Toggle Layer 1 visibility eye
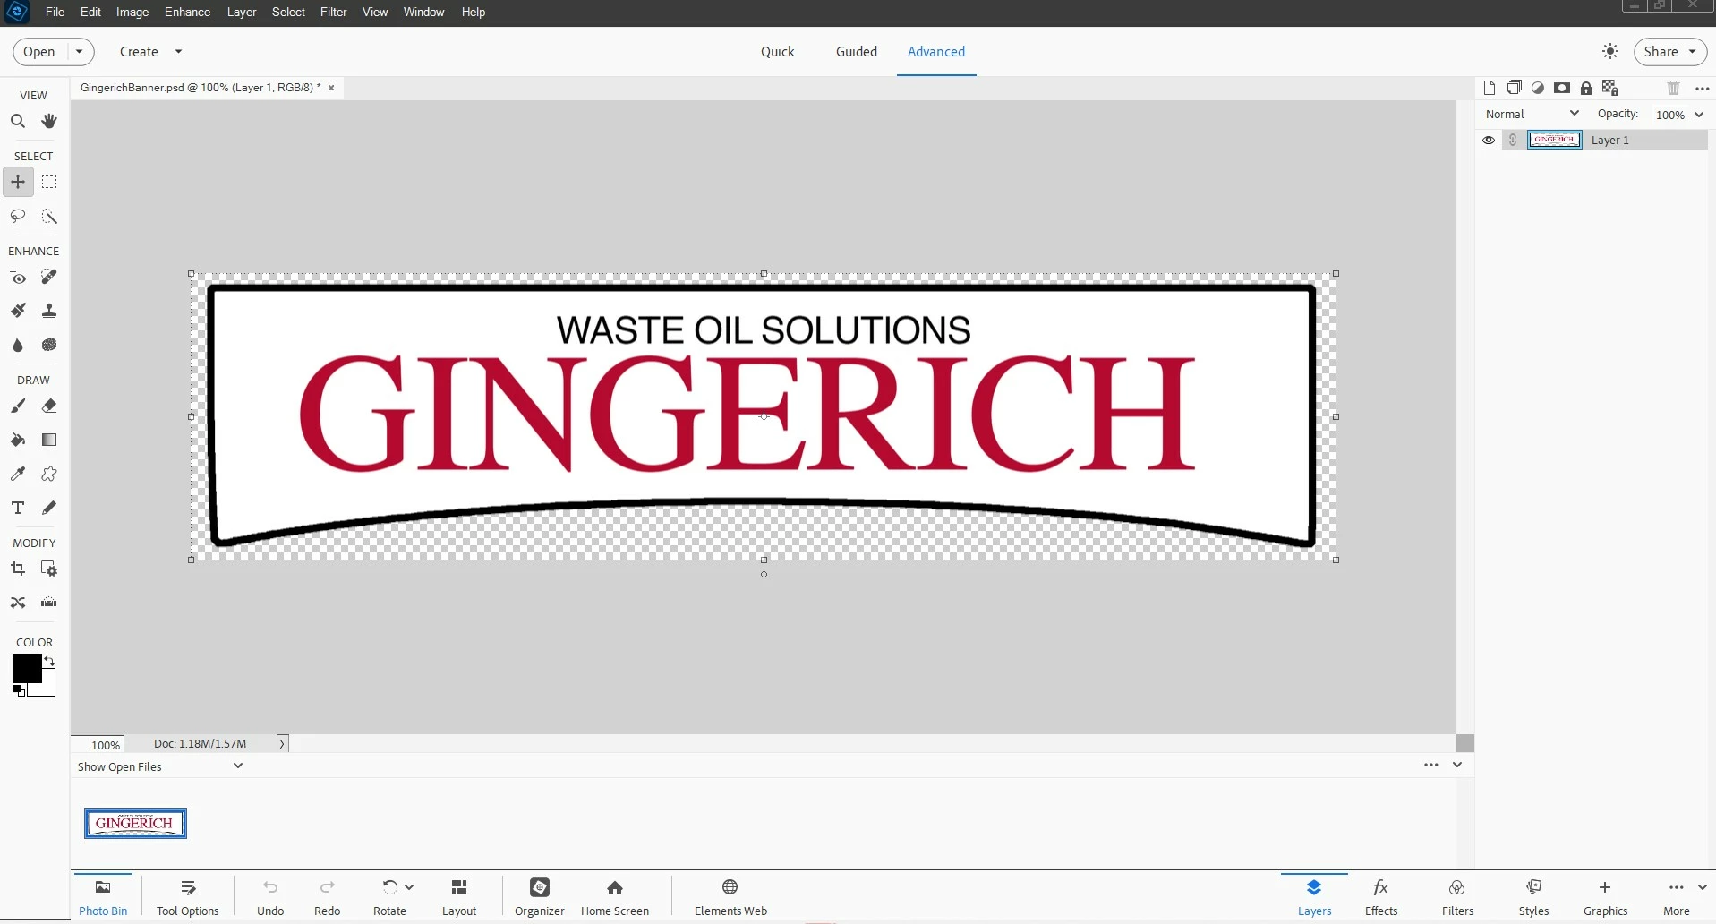Screen dimensions: 1716x924 (1489, 140)
